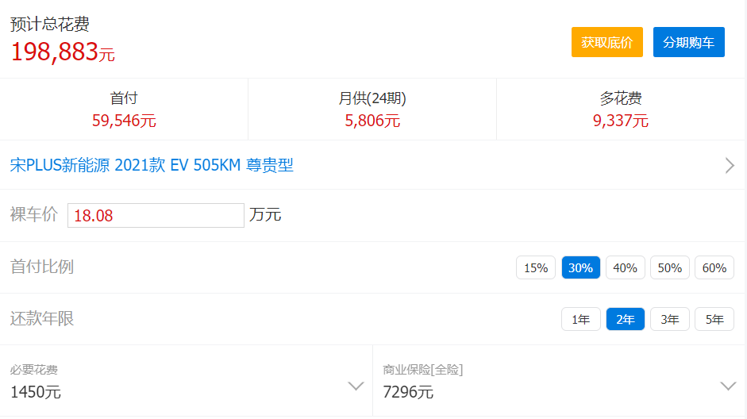Screen dimensions: 747x419
Task: Choose 5年 repayment term
Action: pyautogui.click(x=714, y=319)
